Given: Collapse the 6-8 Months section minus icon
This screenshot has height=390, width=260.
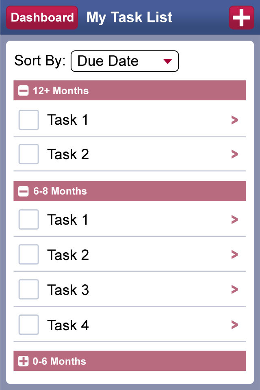Looking at the screenshot, I should point(24,191).
